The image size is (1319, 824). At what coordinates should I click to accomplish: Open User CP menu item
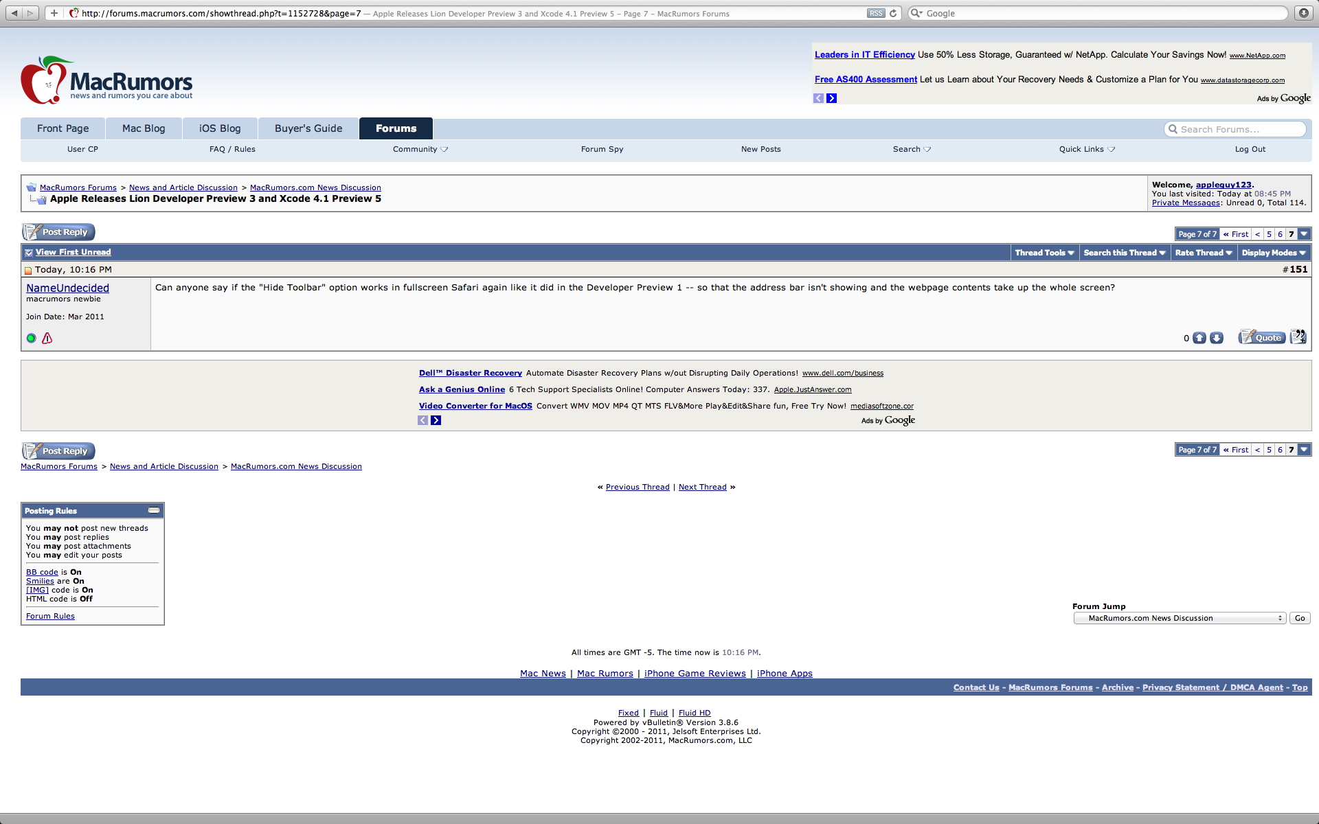82,149
